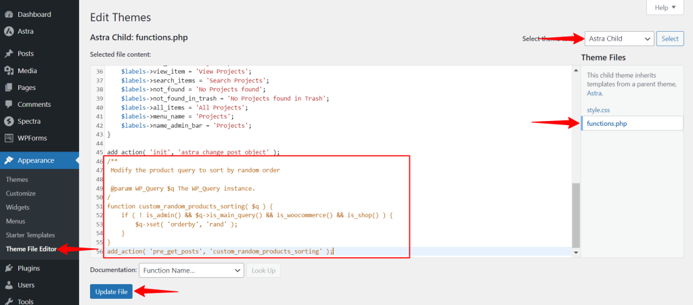Open style.css theme file
693x305 pixels.
pyautogui.click(x=598, y=110)
